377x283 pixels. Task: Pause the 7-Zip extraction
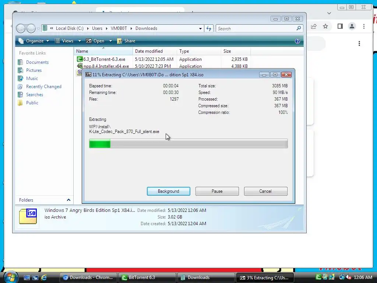click(217, 191)
